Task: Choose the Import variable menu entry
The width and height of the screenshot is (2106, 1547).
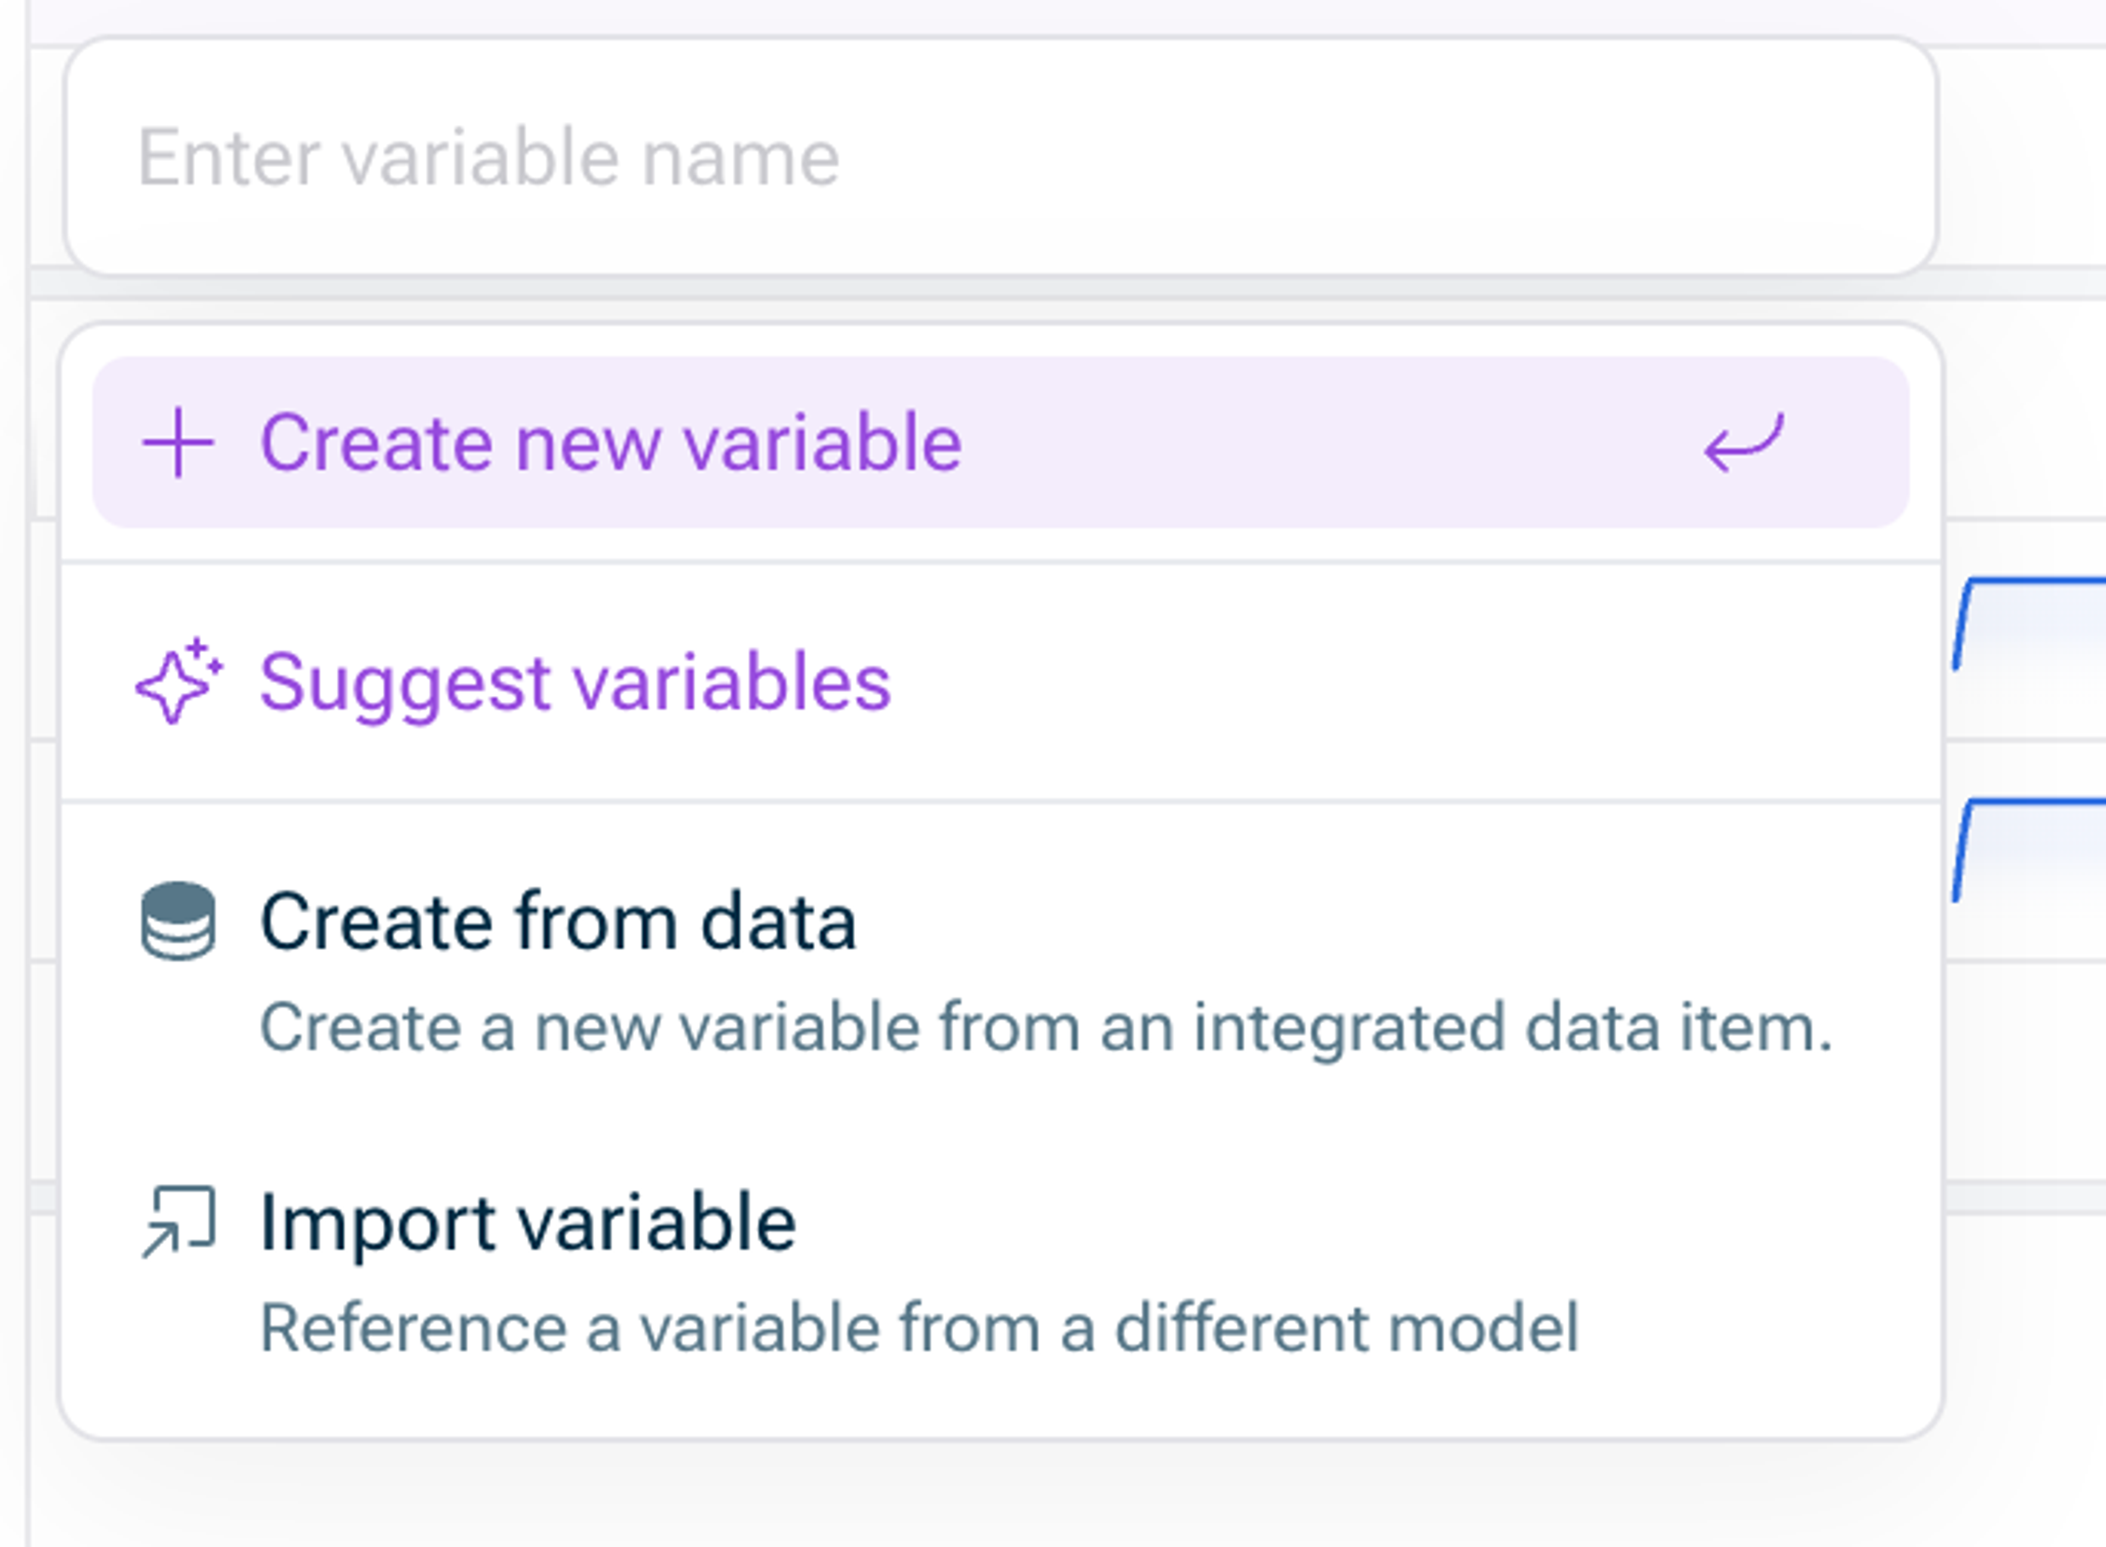Action: (527, 1222)
